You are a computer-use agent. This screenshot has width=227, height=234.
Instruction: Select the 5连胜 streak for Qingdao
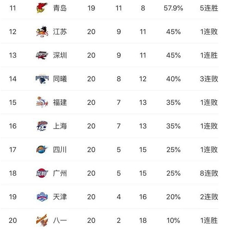[209, 8]
